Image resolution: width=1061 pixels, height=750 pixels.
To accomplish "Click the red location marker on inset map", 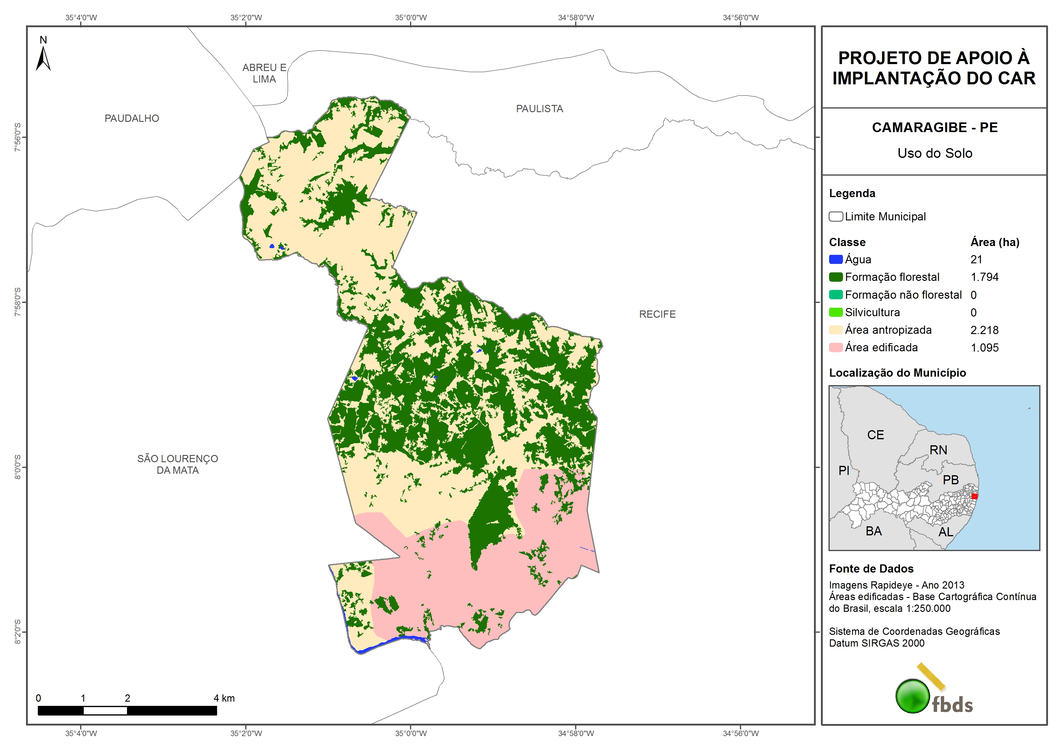I will pos(974,496).
